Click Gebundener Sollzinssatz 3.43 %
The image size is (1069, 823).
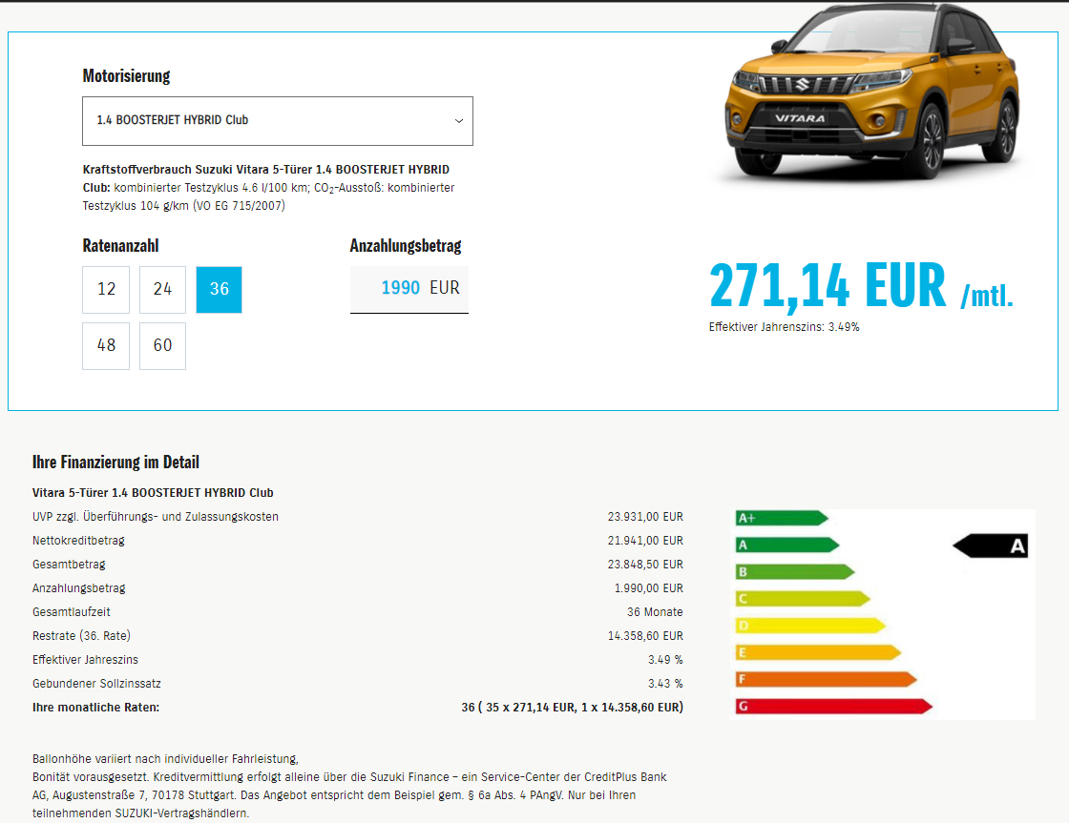[664, 684]
